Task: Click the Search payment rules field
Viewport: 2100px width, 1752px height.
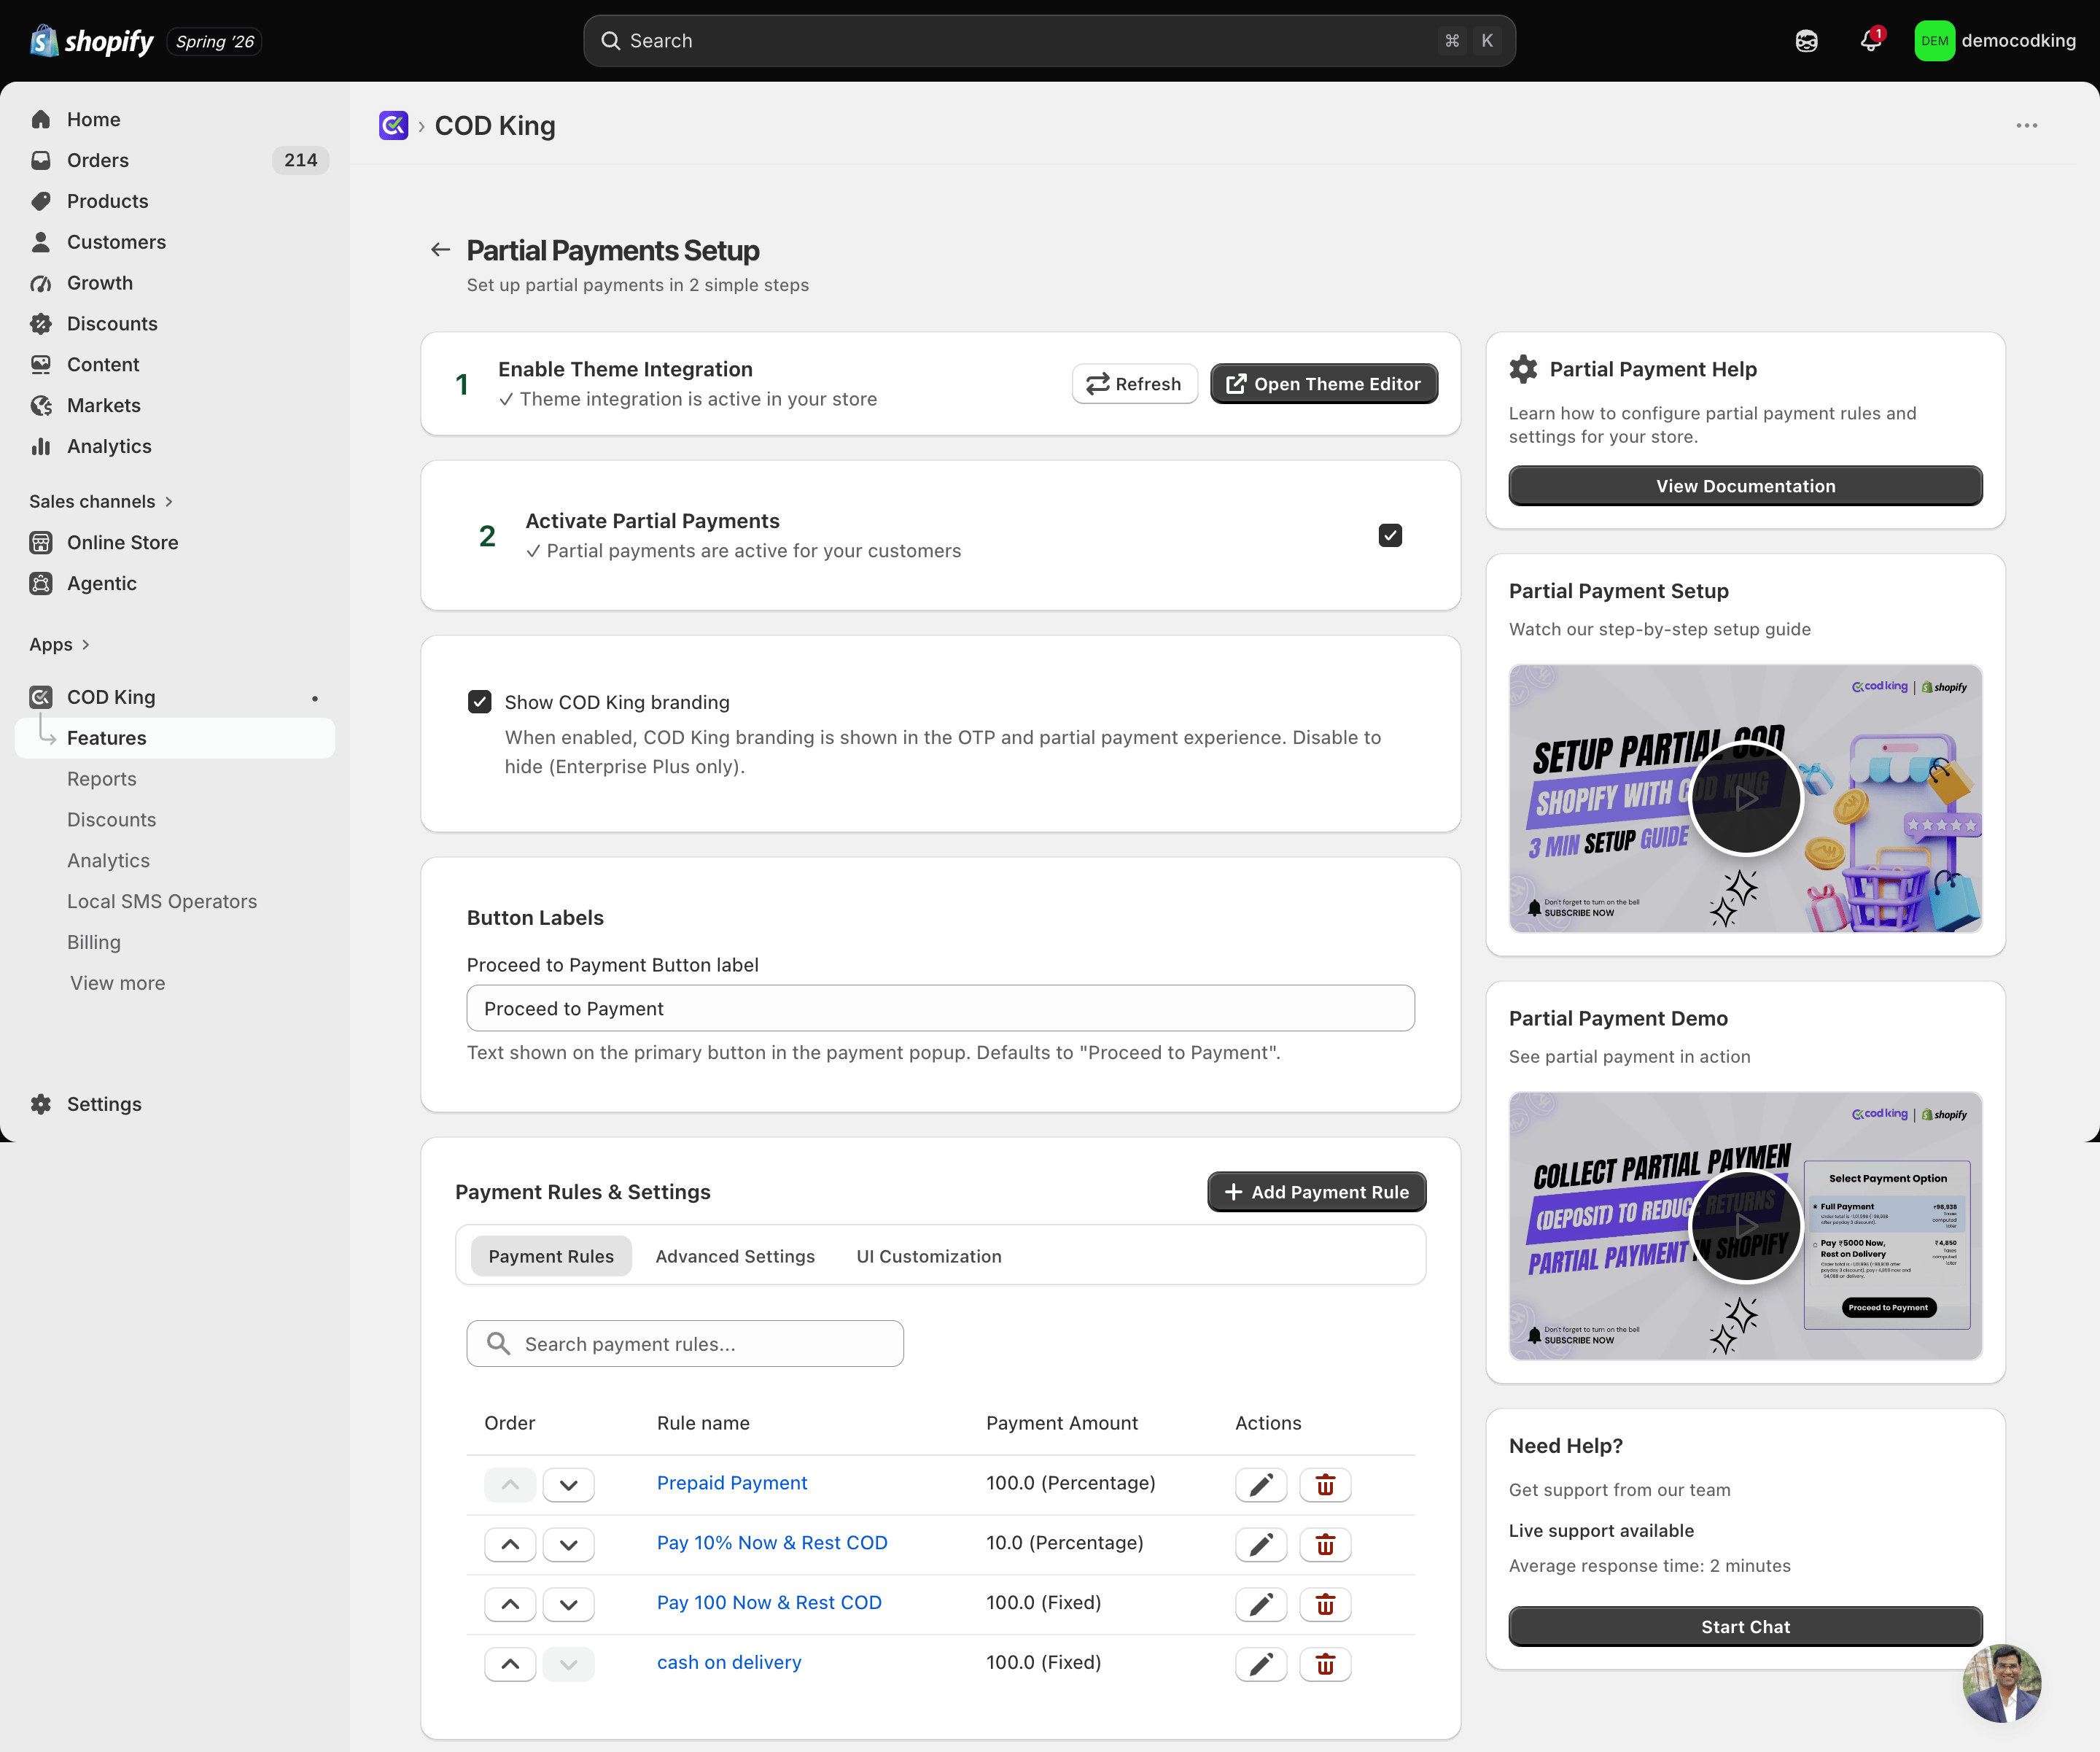Action: coord(685,1345)
